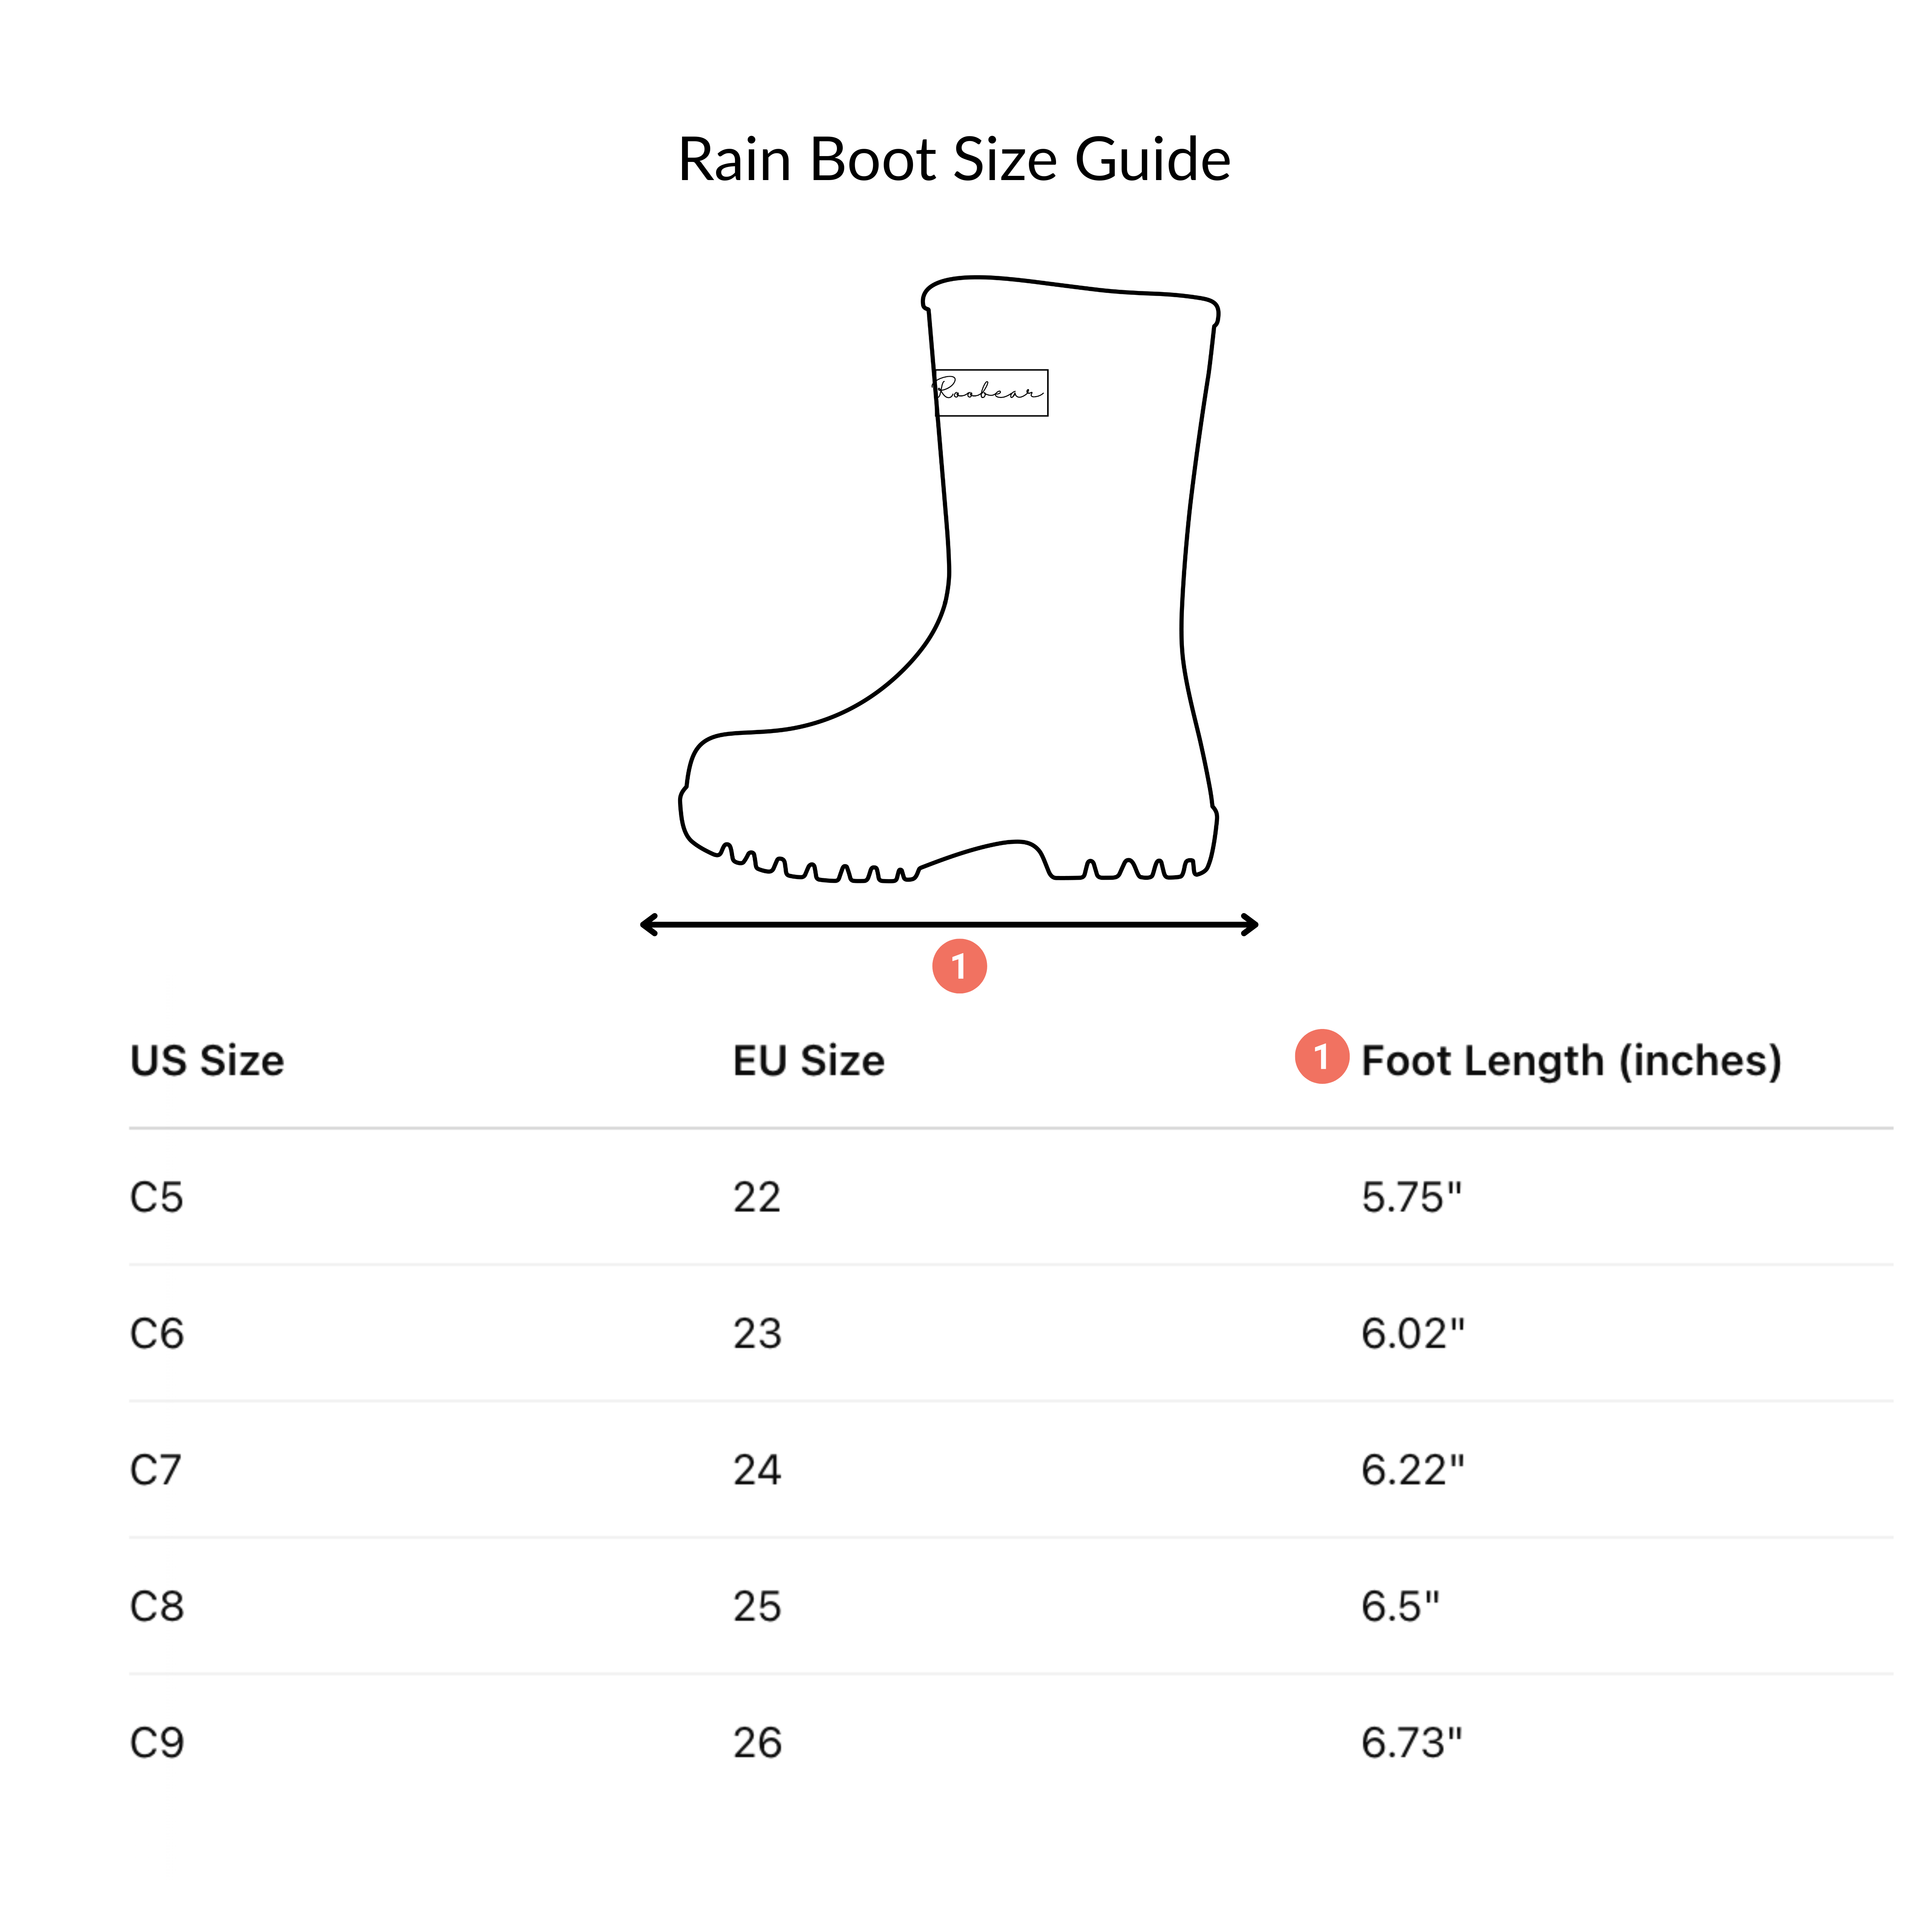Image resolution: width=1932 pixels, height=1932 pixels.
Task: Click EU size 26 cell
Action: tap(757, 1743)
